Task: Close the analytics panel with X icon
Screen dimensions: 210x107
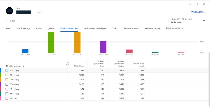Action: point(204,4)
